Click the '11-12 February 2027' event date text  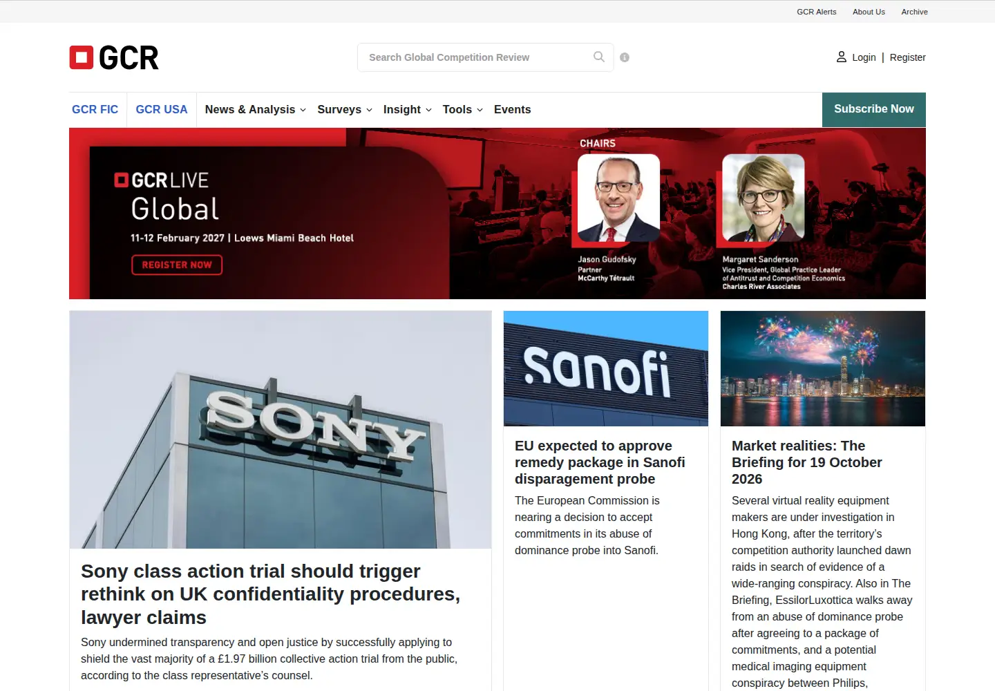[178, 238]
